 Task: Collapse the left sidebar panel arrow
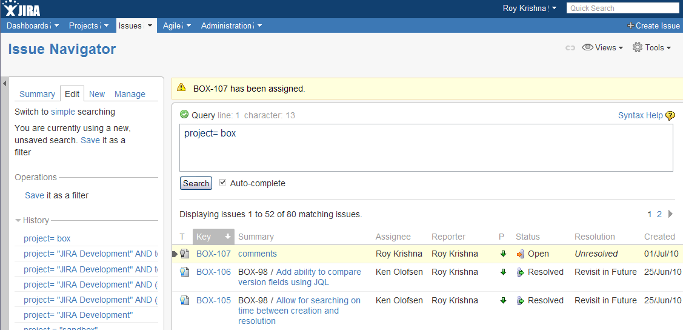(x=4, y=83)
